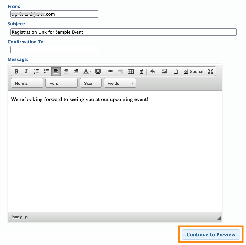Click the Subject input field
This screenshot has height=245, width=246.
123,32
